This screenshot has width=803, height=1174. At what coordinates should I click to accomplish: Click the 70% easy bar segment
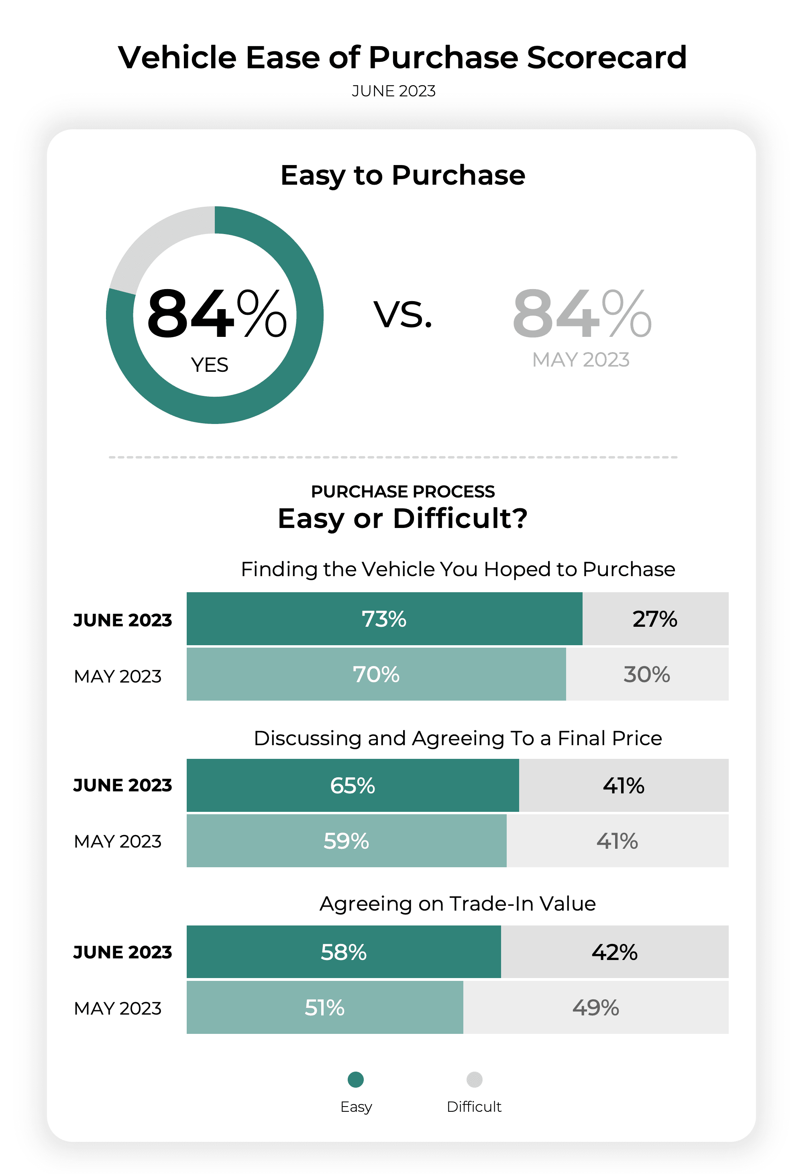click(376, 675)
